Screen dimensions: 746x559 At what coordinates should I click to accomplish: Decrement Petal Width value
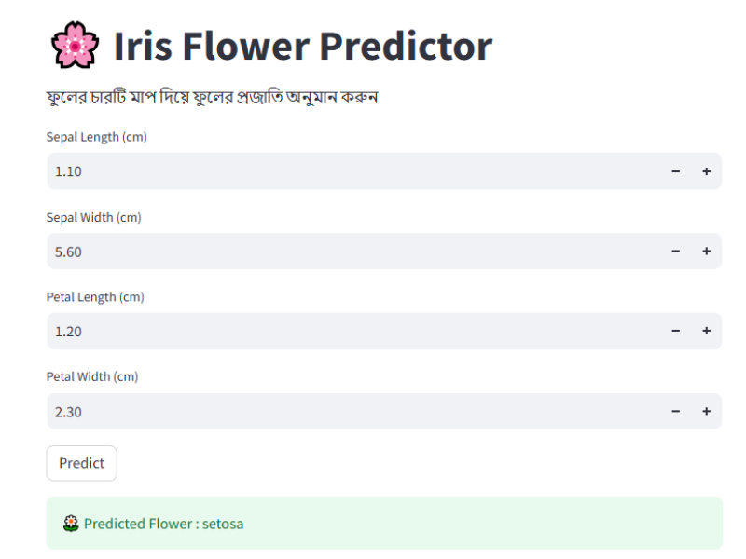coord(675,411)
